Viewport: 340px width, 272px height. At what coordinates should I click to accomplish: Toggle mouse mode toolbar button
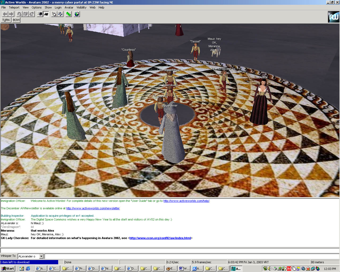coord(54,14)
